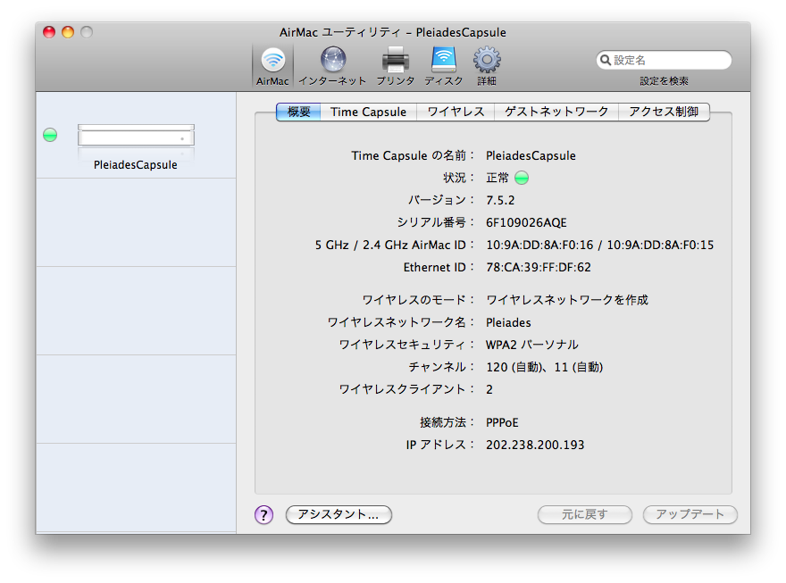
Task: Select the AirMac toolbar icon
Action: pos(272,65)
